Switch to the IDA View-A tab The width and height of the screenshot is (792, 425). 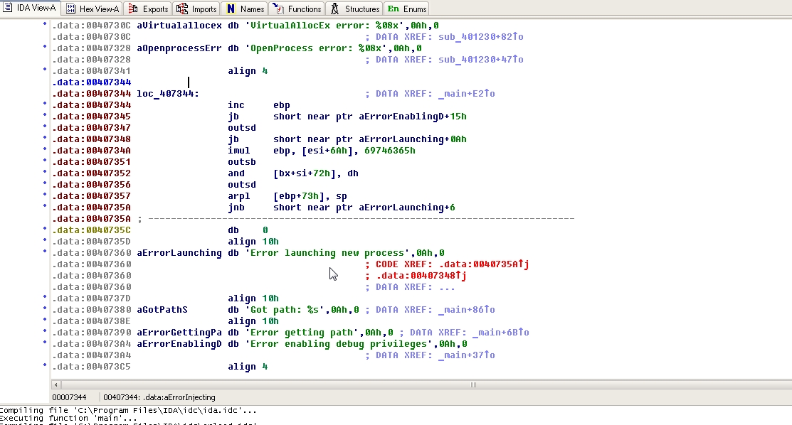tap(31, 9)
